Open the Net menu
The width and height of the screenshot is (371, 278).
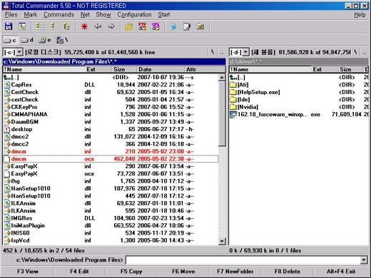click(x=85, y=15)
